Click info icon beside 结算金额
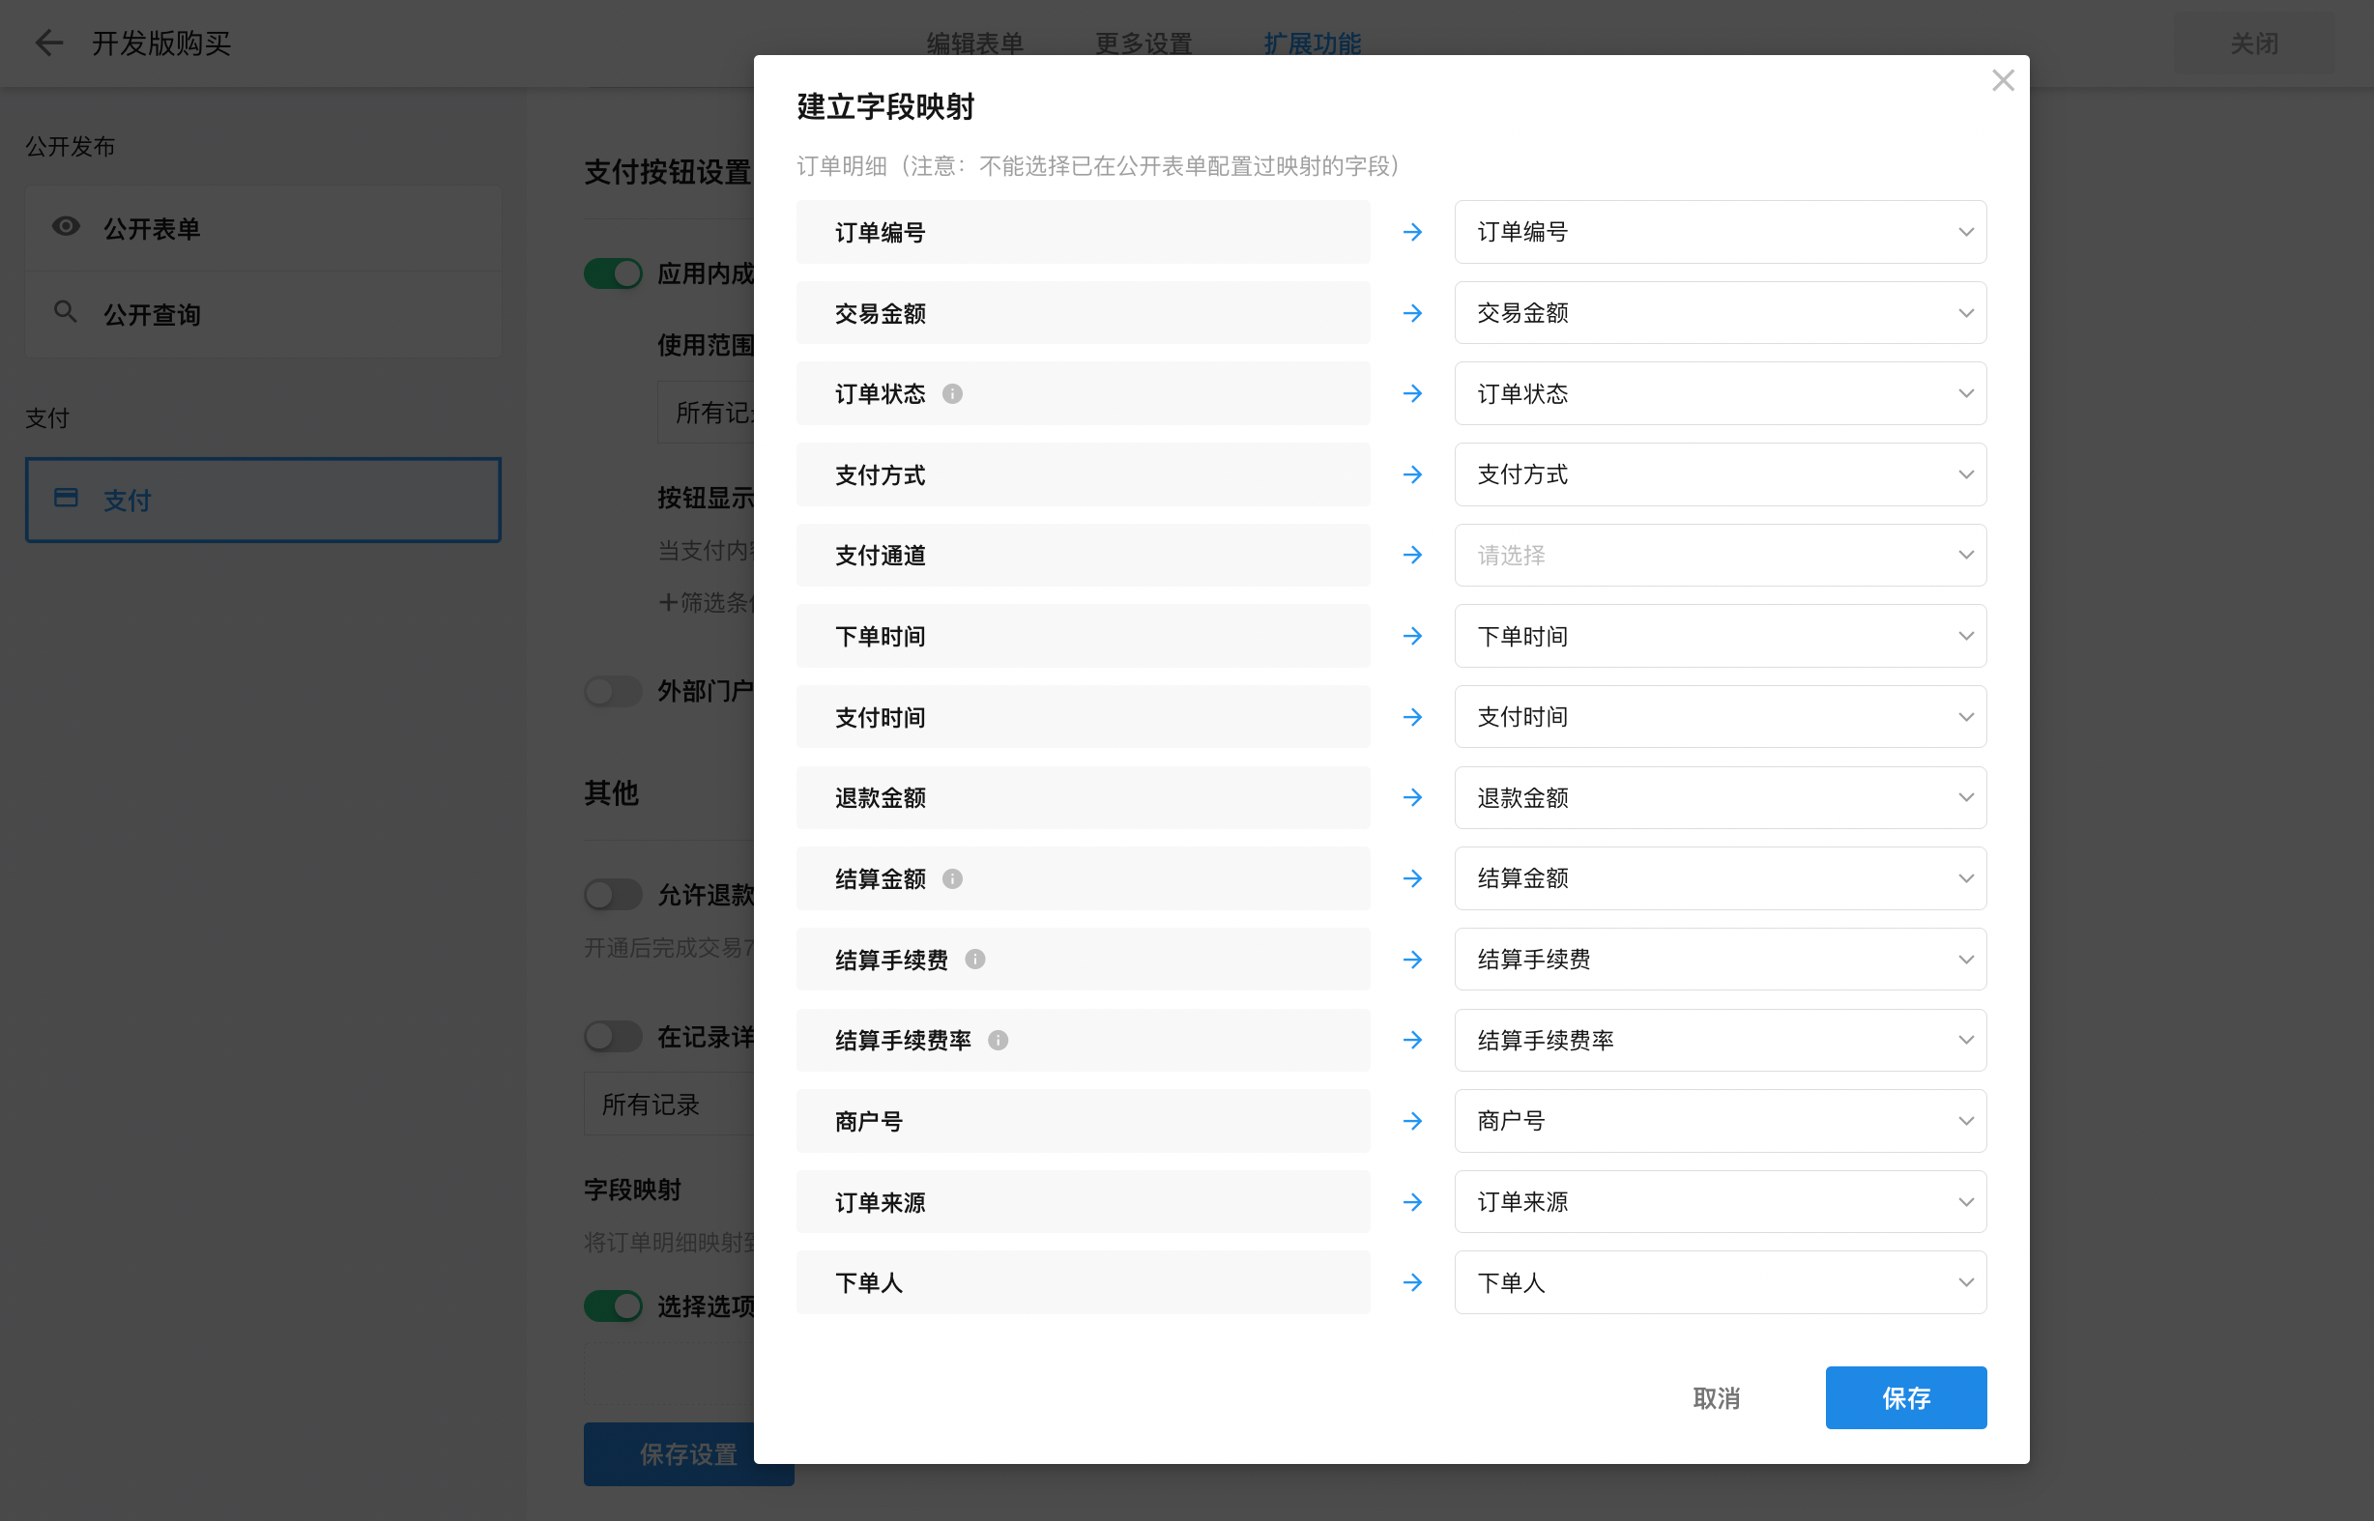Screen dimensions: 2374x1521 (952, 878)
